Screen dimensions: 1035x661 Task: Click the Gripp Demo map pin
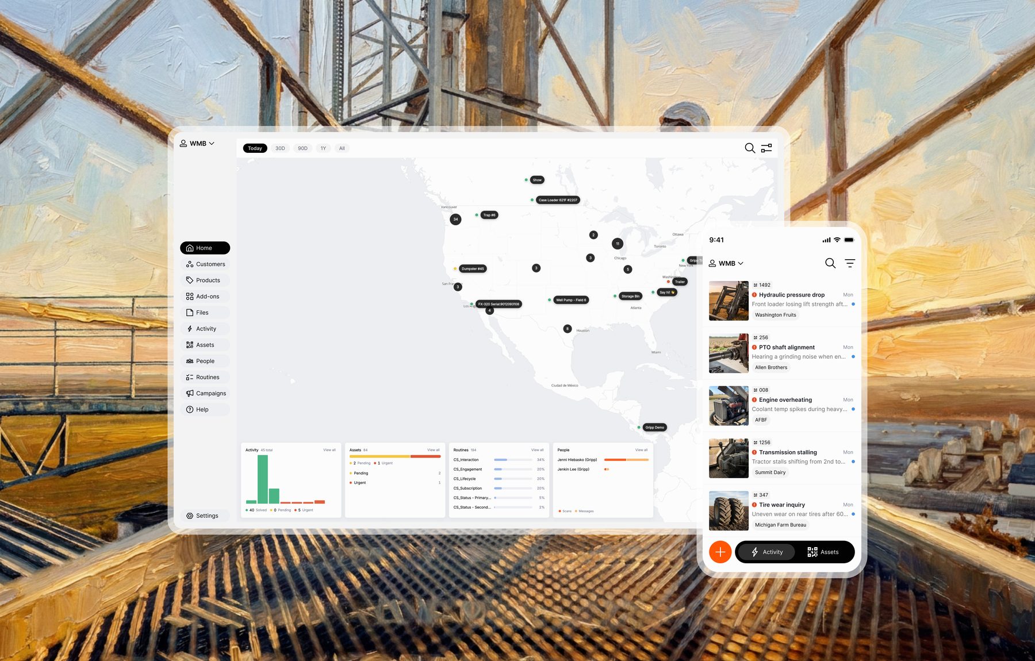654,427
